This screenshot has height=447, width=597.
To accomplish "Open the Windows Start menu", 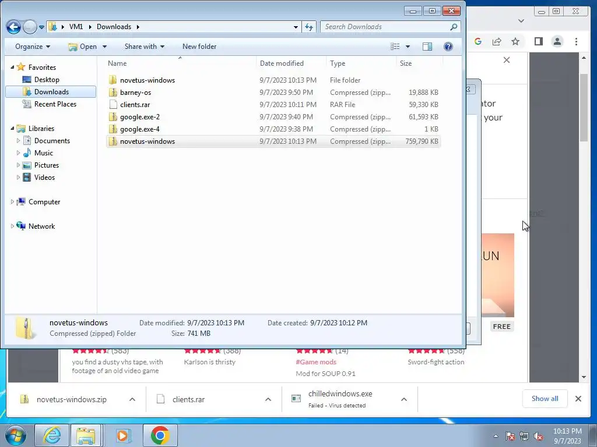I will (16, 435).
